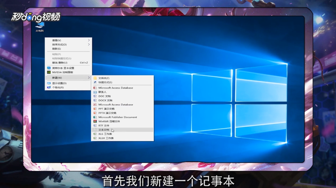The width and height of the screenshot is (336, 188).
Task: Open 英特尔 显卡设置 via its icon
Action: click(49, 68)
